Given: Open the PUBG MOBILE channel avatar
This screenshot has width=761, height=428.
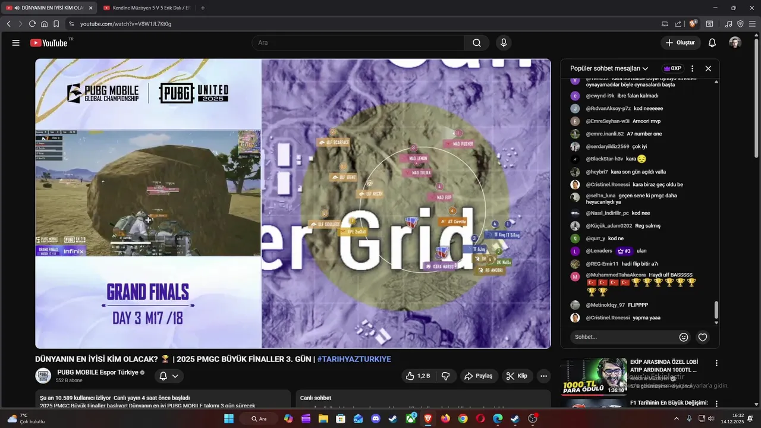Looking at the screenshot, I should (x=43, y=376).
